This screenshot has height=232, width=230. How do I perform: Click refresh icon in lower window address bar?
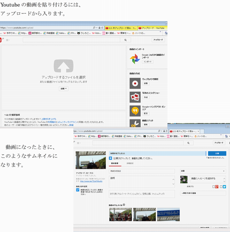click(x=167, y=131)
